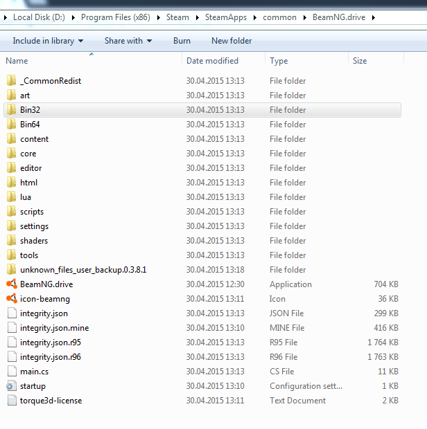The image size is (427, 429).
Task: Open the Include in library dropdown
Action: tap(48, 41)
